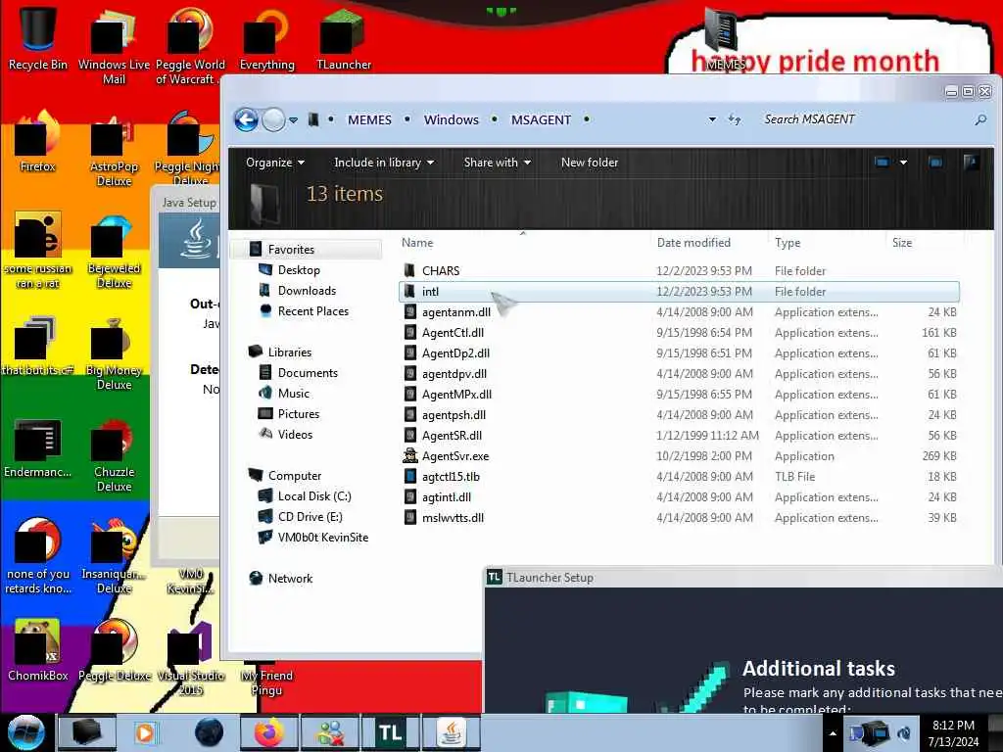Toggle the preview pane icon
The height and width of the screenshot is (752, 1003).
[935, 163]
